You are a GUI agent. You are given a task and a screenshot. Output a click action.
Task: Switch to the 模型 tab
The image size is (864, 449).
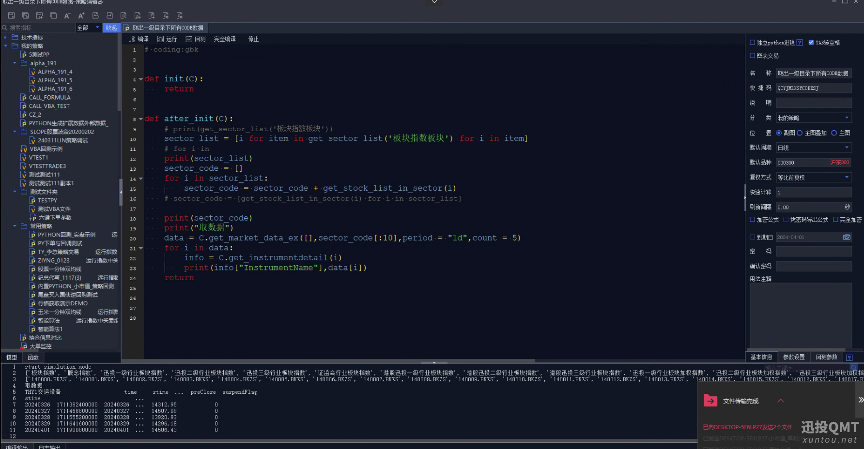click(12, 358)
